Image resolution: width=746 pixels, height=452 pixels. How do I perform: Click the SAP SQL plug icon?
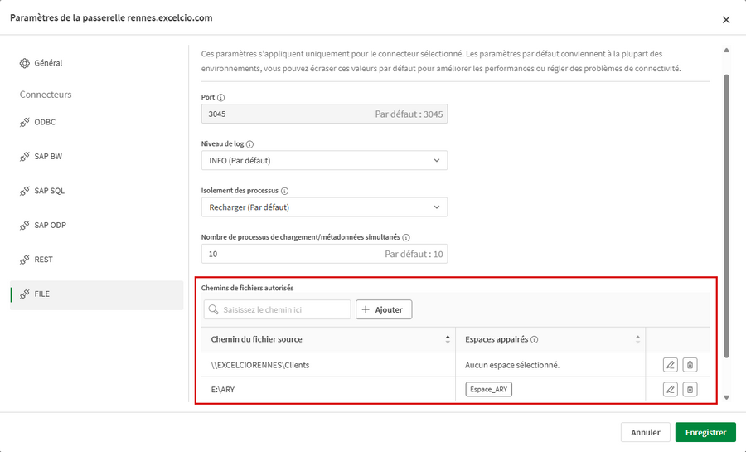(x=24, y=191)
